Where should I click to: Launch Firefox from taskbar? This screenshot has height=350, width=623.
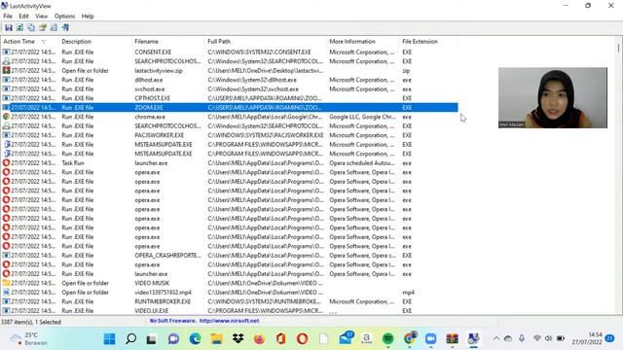coord(259,339)
